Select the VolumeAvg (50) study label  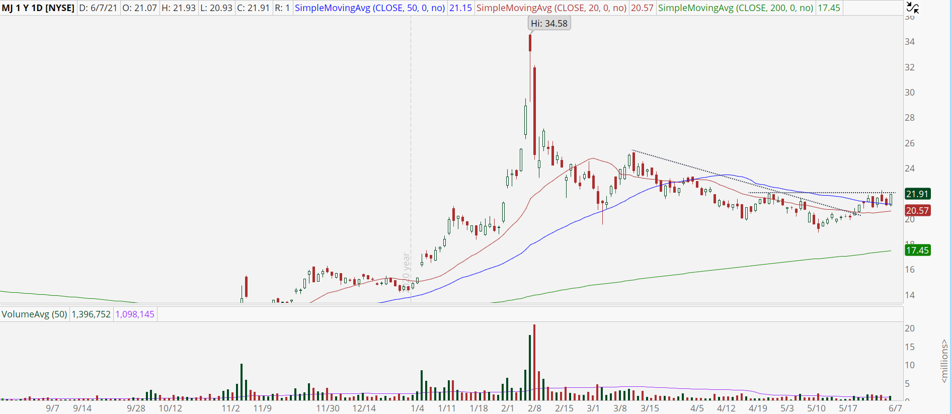34,314
